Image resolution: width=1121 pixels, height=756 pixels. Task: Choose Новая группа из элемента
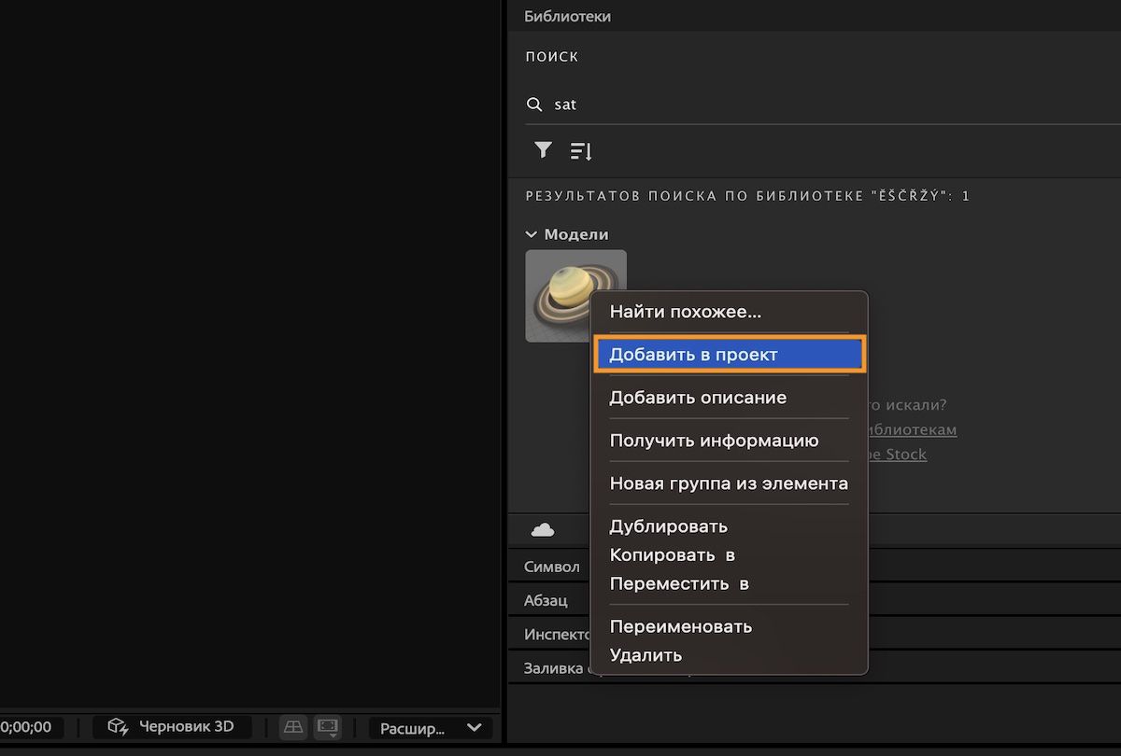coord(729,483)
